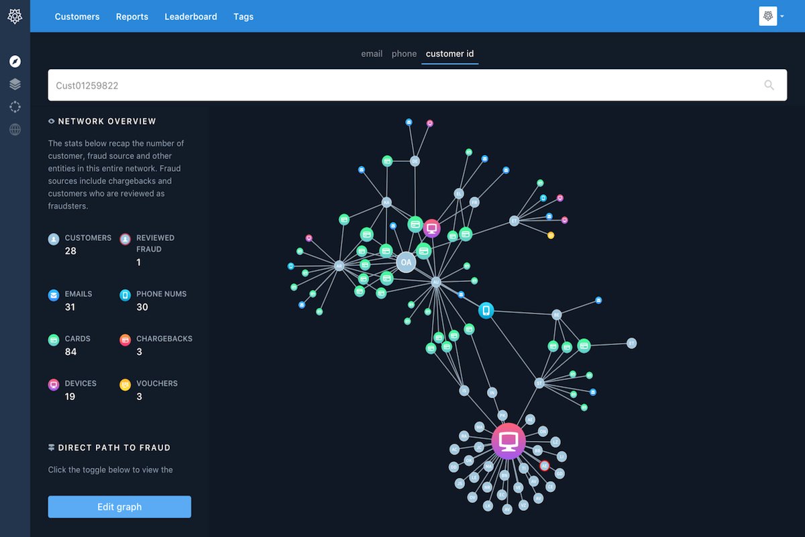Click the Vouchers legend icon
This screenshot has width=805, height=537.
click(125, 385)
